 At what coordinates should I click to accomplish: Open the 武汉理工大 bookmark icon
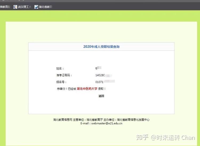(15, 7)
